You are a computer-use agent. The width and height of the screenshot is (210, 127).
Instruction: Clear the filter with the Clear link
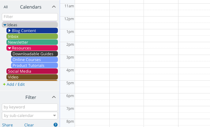click(x=29, y=125)
